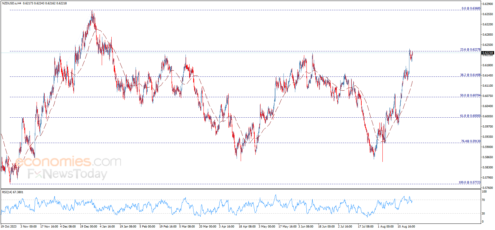Click the 4 Jan 16:00 date label
Image resolution: width=495 pixels, height=230 pixels.
click(x=107, y=227)
